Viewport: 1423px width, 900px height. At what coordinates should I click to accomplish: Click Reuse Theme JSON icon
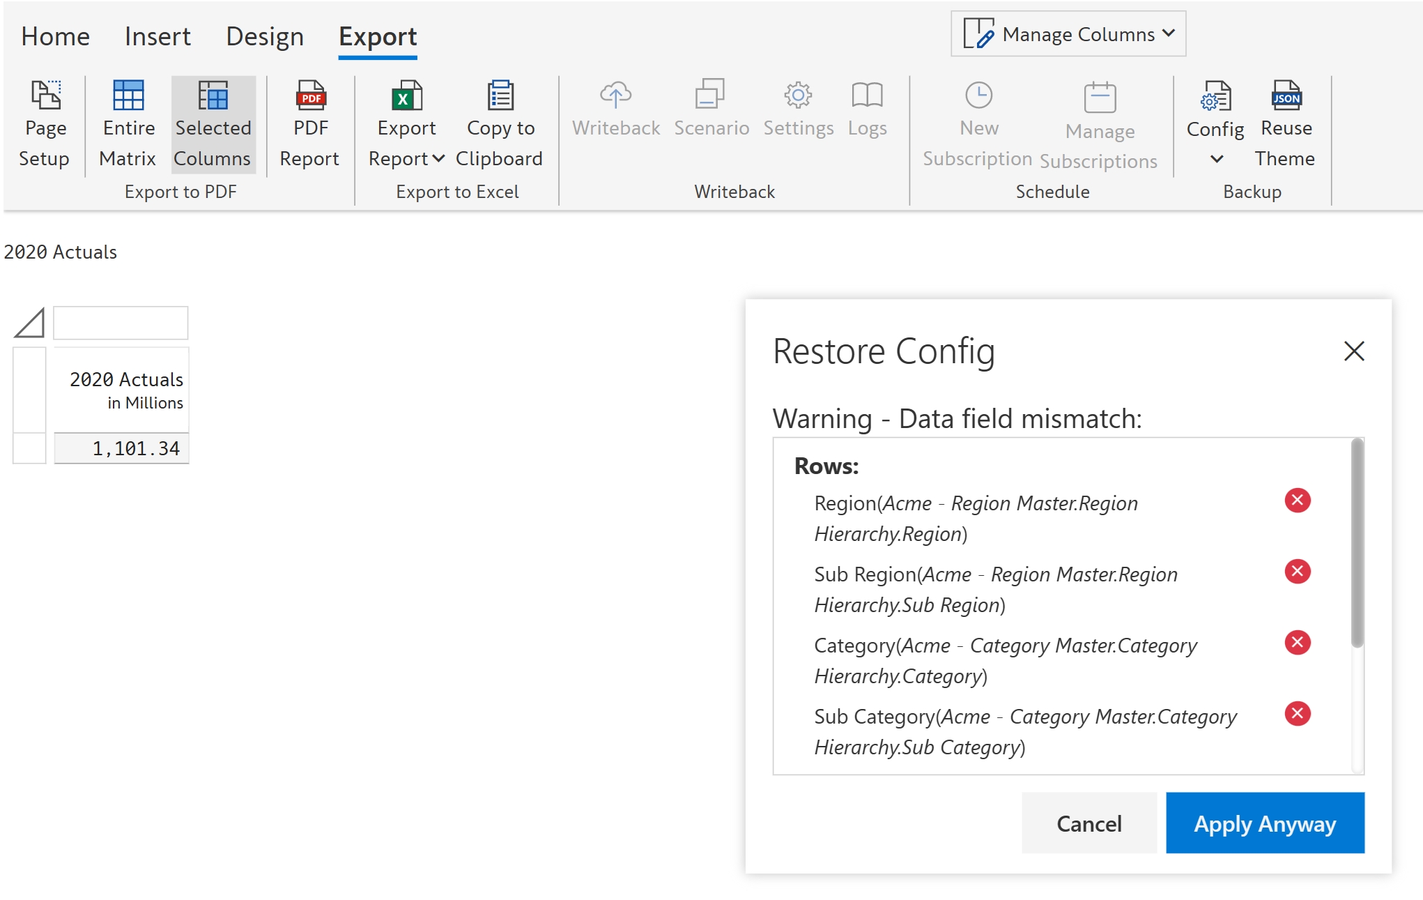pyautogui.click(x=1286, y=96)
